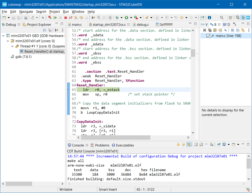Screen dimensions: 252x193
Task: Stop debugging with red Terminate button
Action: click(x=65, y=17)
